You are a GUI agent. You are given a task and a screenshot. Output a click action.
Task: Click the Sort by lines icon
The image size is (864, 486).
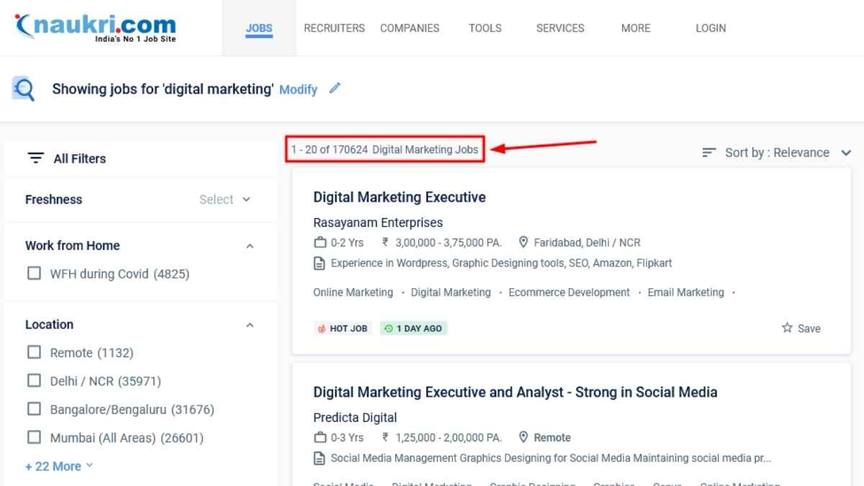(x=709, y=153)
